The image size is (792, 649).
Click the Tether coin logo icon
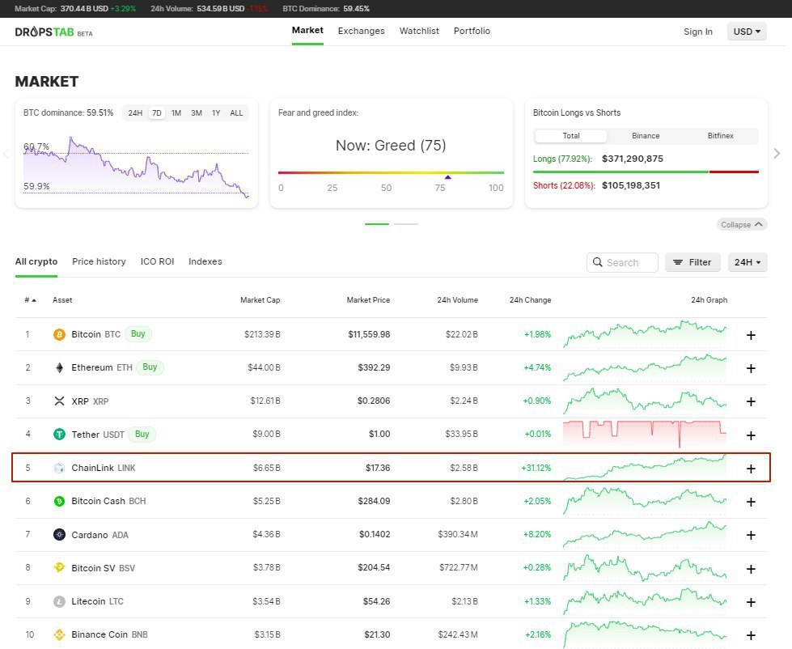(59, 435)
